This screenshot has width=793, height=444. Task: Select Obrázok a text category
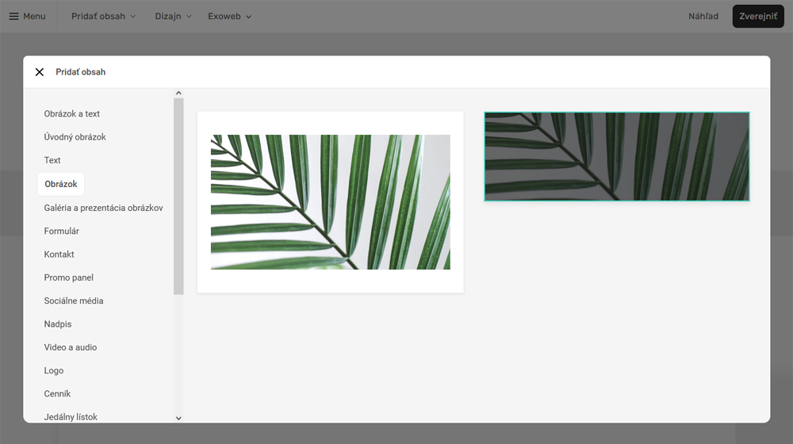pyautogui.click(x=72, y=114)
